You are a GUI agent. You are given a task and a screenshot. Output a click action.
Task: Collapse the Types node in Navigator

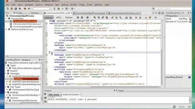[x=5, y=65]
